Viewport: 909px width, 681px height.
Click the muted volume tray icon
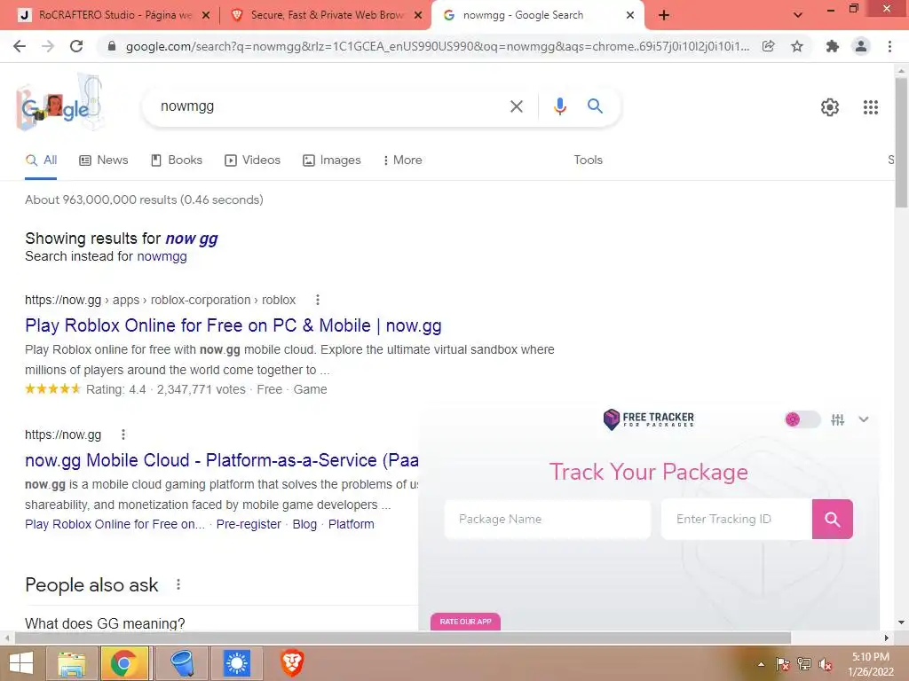(826, 664)
